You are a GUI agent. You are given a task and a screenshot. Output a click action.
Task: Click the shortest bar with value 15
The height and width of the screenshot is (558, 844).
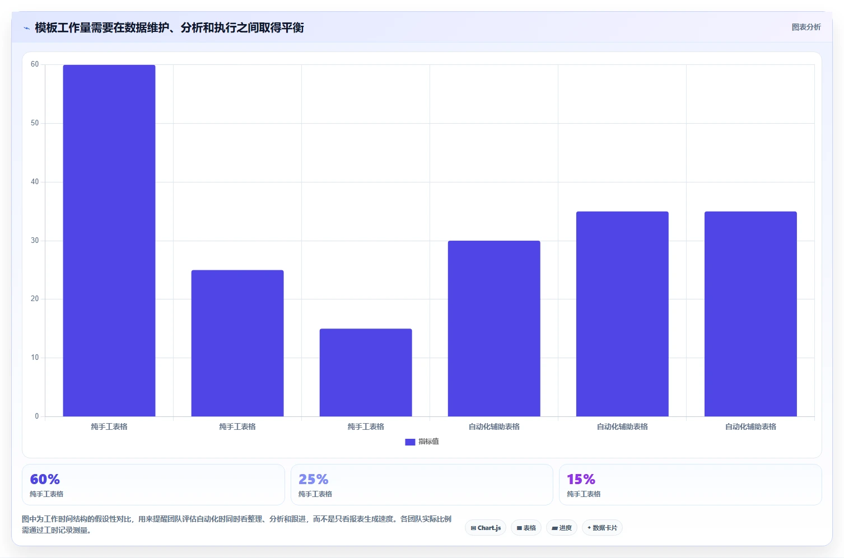pos(366,373)
